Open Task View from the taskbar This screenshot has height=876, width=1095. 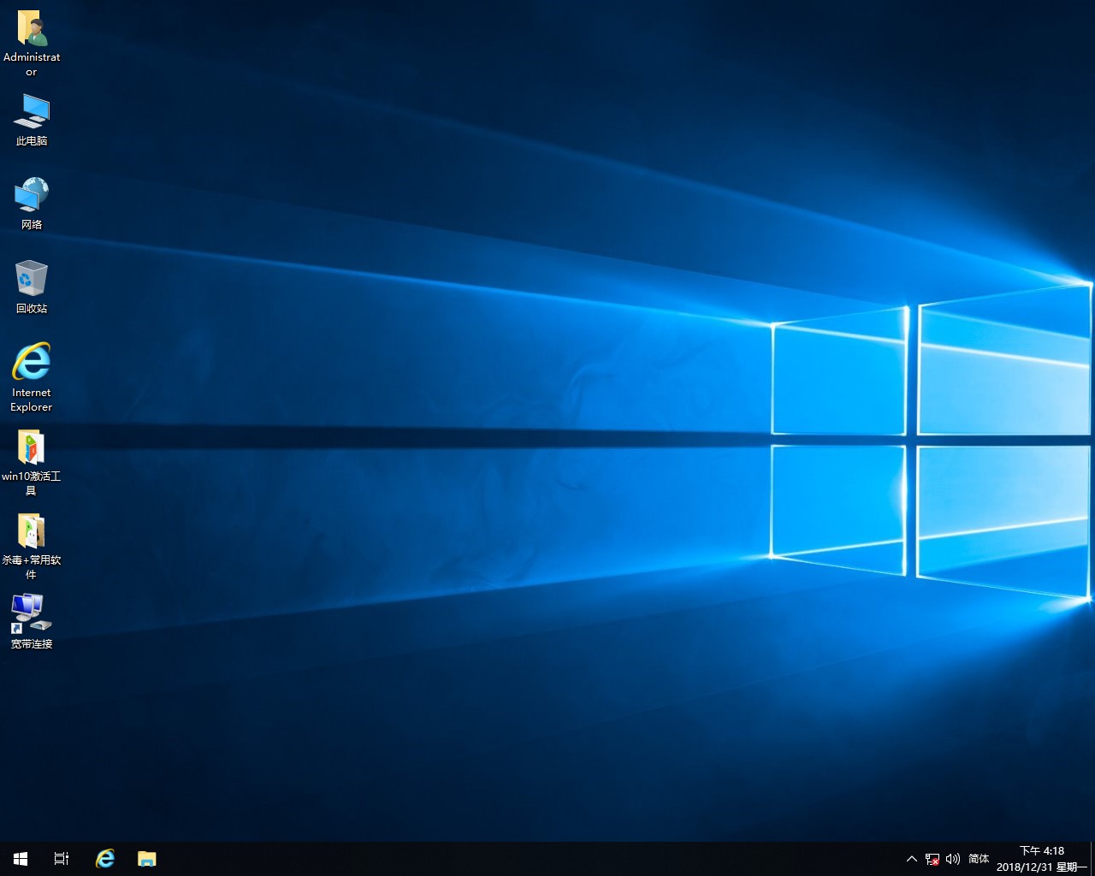(62, 859)
